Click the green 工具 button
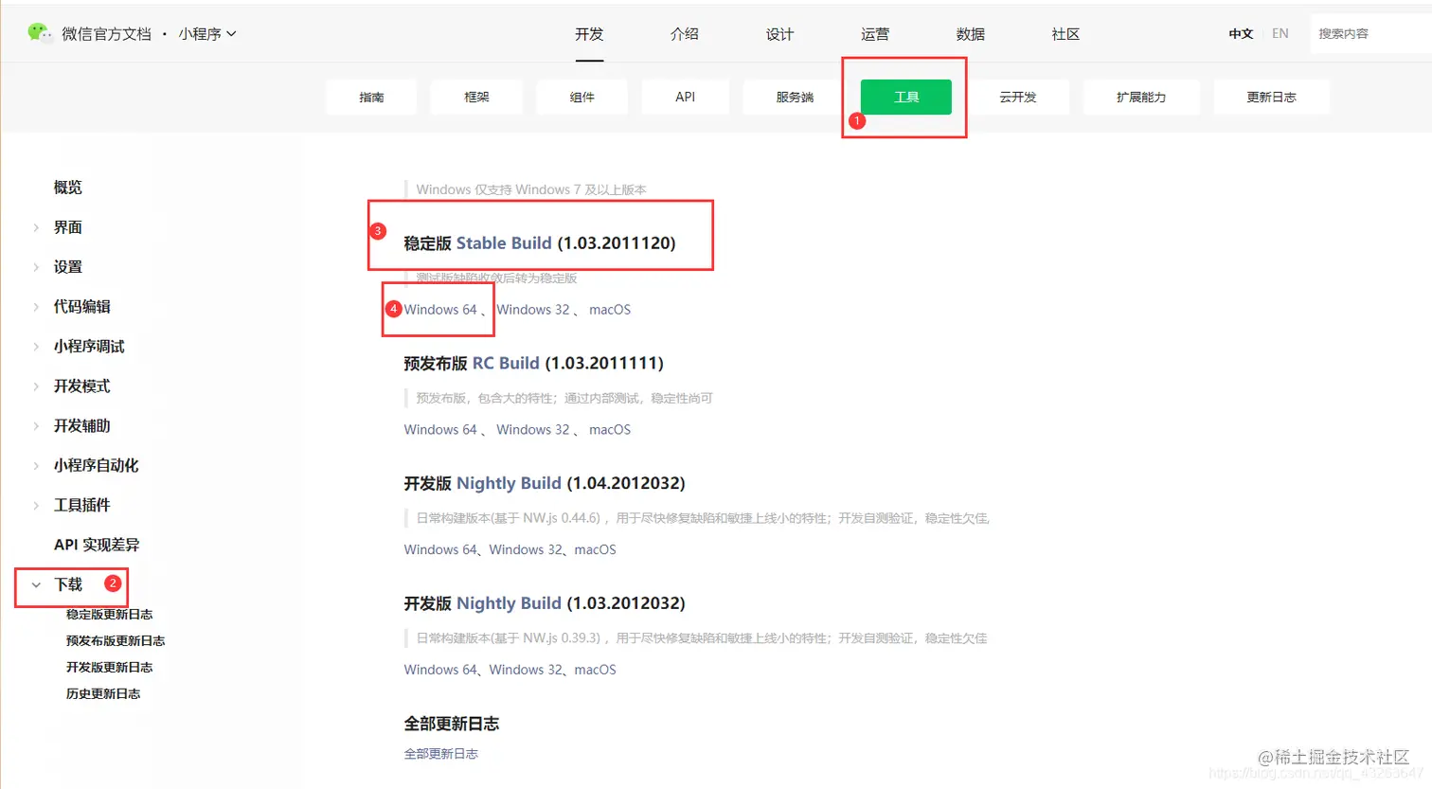Image resolution: width=1432 pixels, height=789 pixels. tap(906, 97)
